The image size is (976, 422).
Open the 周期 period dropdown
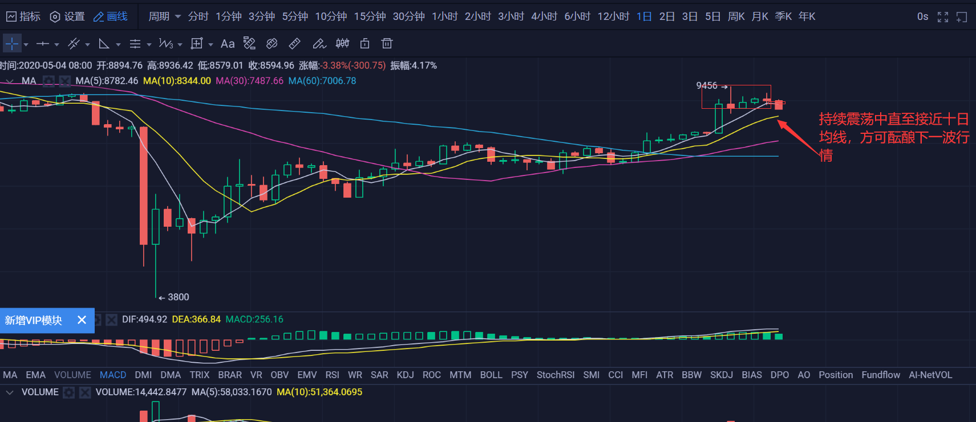point(164,17)
